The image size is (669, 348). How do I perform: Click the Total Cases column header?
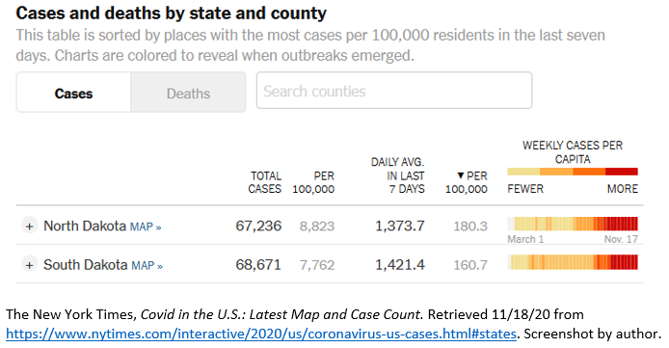click(264, 182)
